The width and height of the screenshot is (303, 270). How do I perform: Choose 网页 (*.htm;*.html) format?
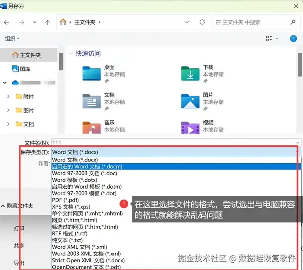(x=74, y=220)
